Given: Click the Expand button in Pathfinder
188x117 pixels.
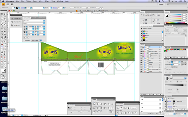Looking at the screenshot, I should [x=134, y=108].
